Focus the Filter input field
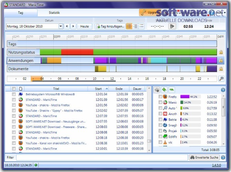Screen dimensions: 231x172 click(102, 158)
